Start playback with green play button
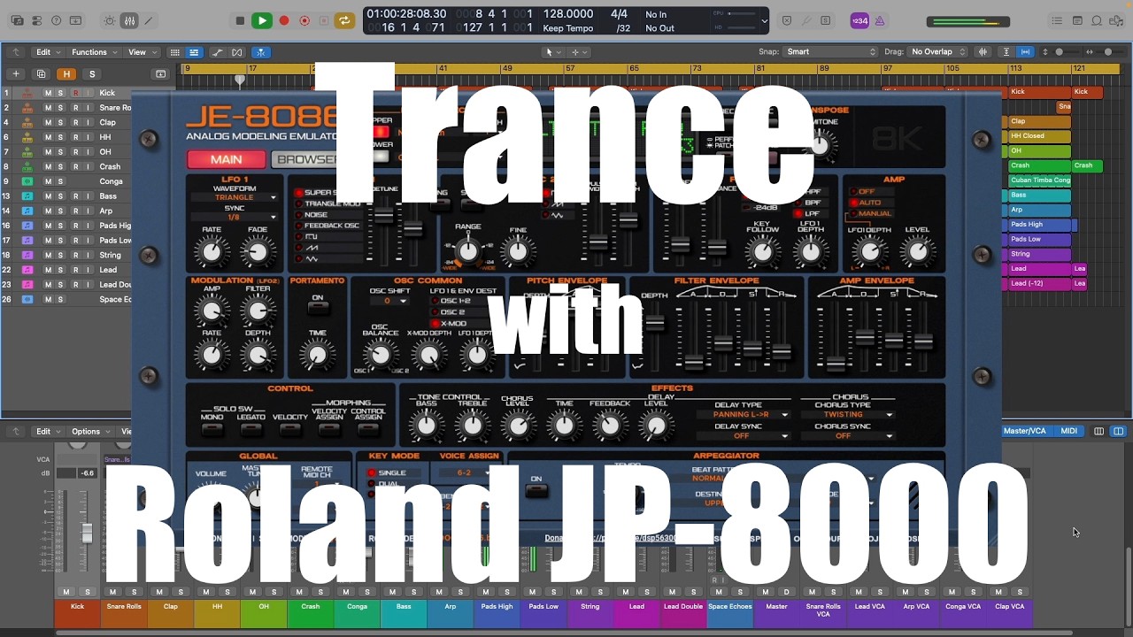 click(x=262, y=20)
